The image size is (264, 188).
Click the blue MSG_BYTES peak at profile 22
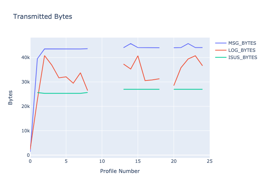point(188,44)
